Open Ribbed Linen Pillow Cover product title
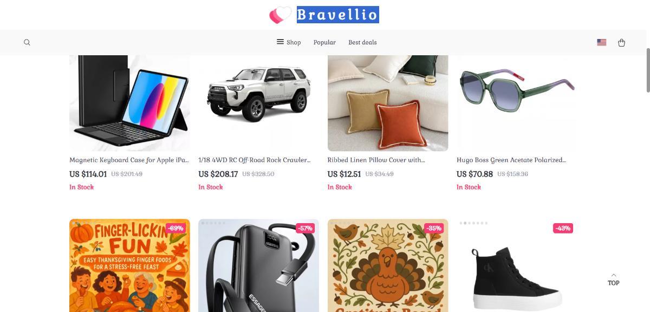 (376, 160)
